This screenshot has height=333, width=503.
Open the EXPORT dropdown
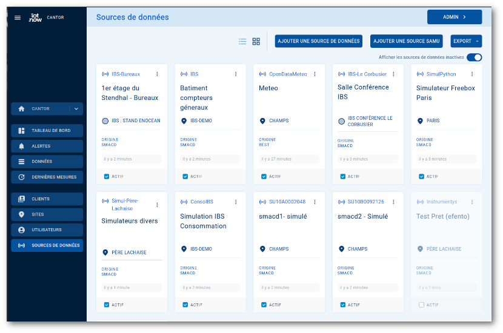click(x=466, y=41)
